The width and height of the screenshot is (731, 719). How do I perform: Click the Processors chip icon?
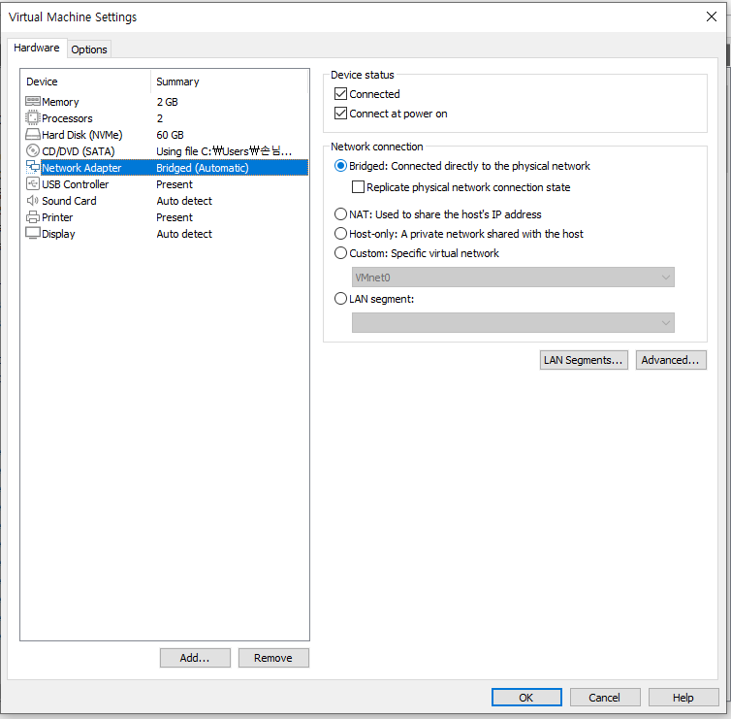[33, 118]
